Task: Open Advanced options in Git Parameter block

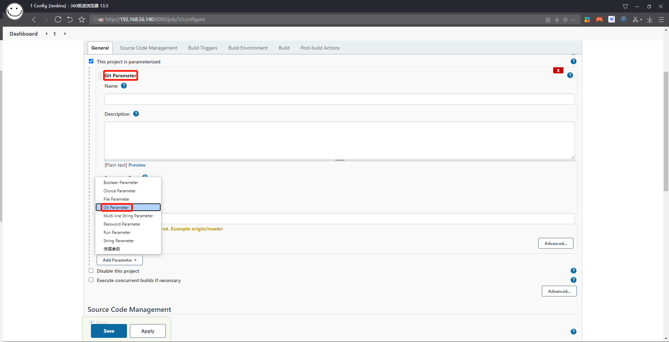Action: pyautogui.click(x=556, y=243)
